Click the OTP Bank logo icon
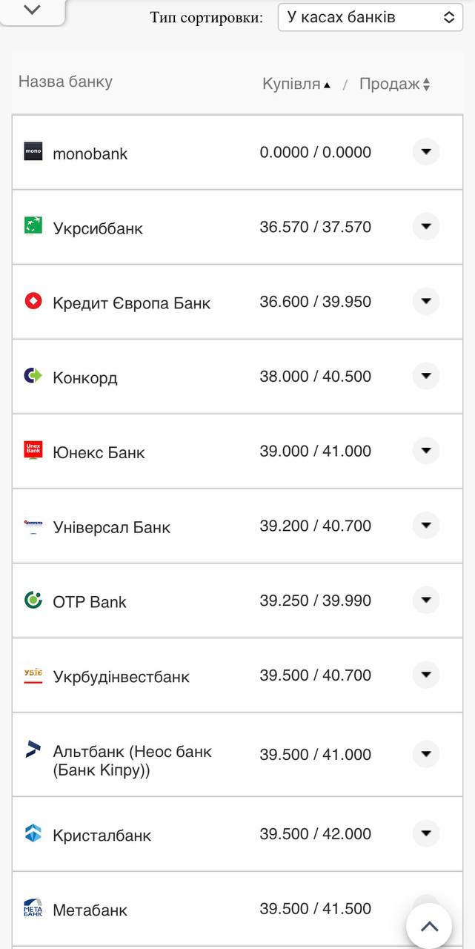 [33, 600]
